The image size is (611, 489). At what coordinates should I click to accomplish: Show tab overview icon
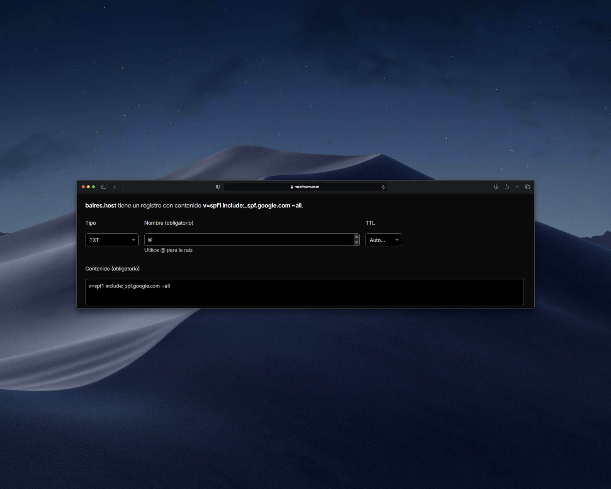[x=527, y=187]
